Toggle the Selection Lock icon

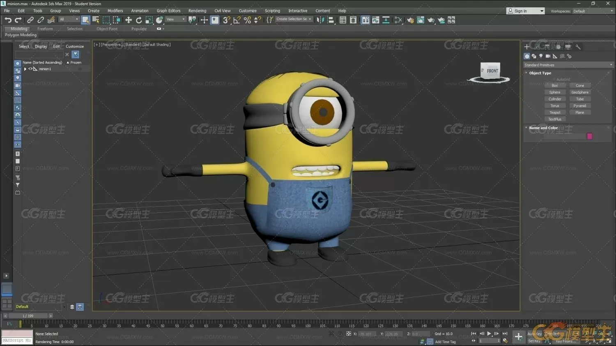pos(340,334)
